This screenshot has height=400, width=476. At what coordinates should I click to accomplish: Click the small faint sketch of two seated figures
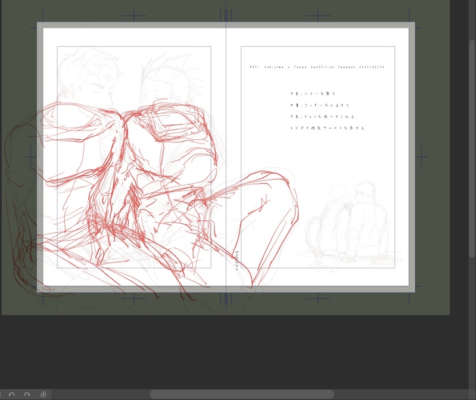click(349, 224)
